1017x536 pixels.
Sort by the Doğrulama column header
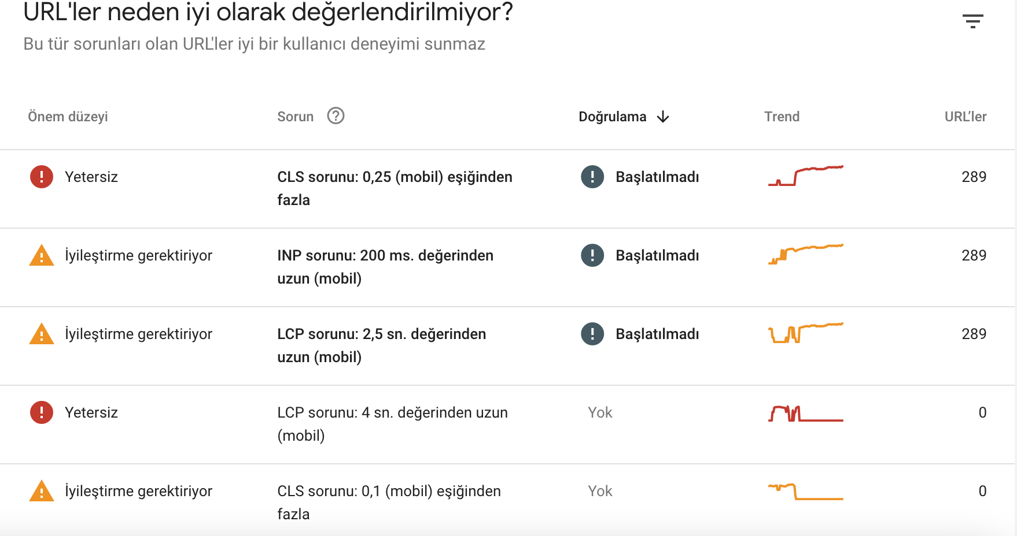pos(613,117)
